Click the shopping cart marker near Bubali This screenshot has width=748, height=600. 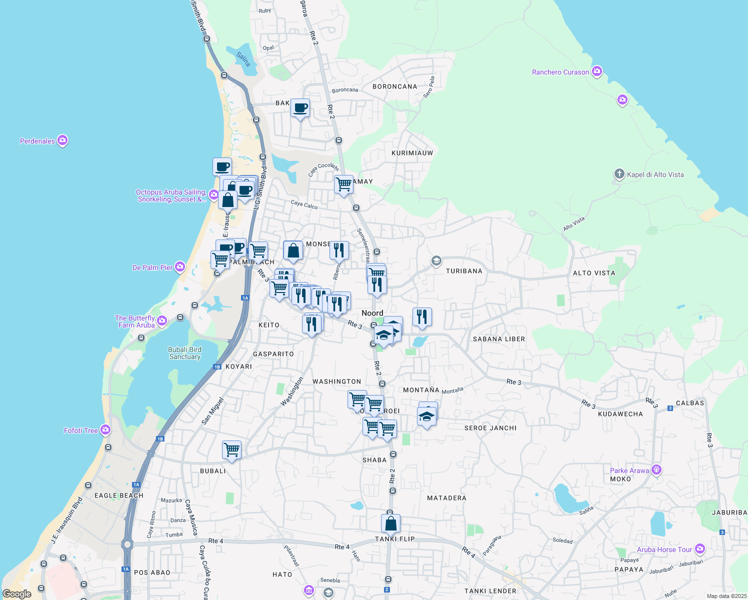231,450
